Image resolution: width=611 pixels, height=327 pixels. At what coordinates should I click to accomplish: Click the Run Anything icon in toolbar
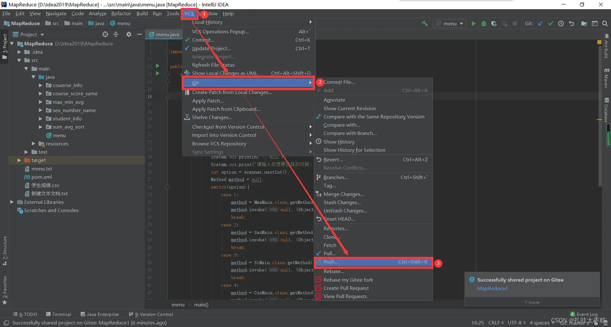(x=594, y=24)
